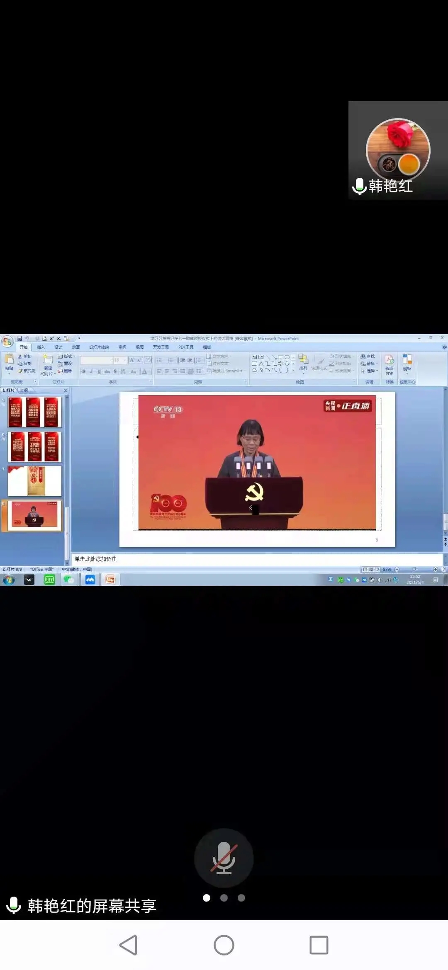Open iQIYI from the Windows taskbar
448x970 pixels.
pos(49,580)
